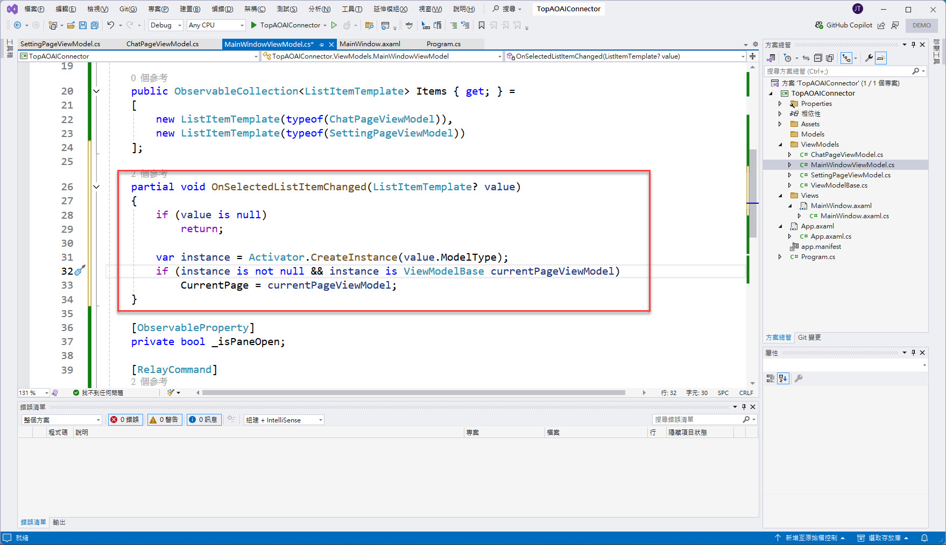Switch to the Output (輸出) tab
This screenshot has width=946, height=545.
coord(59,522)
